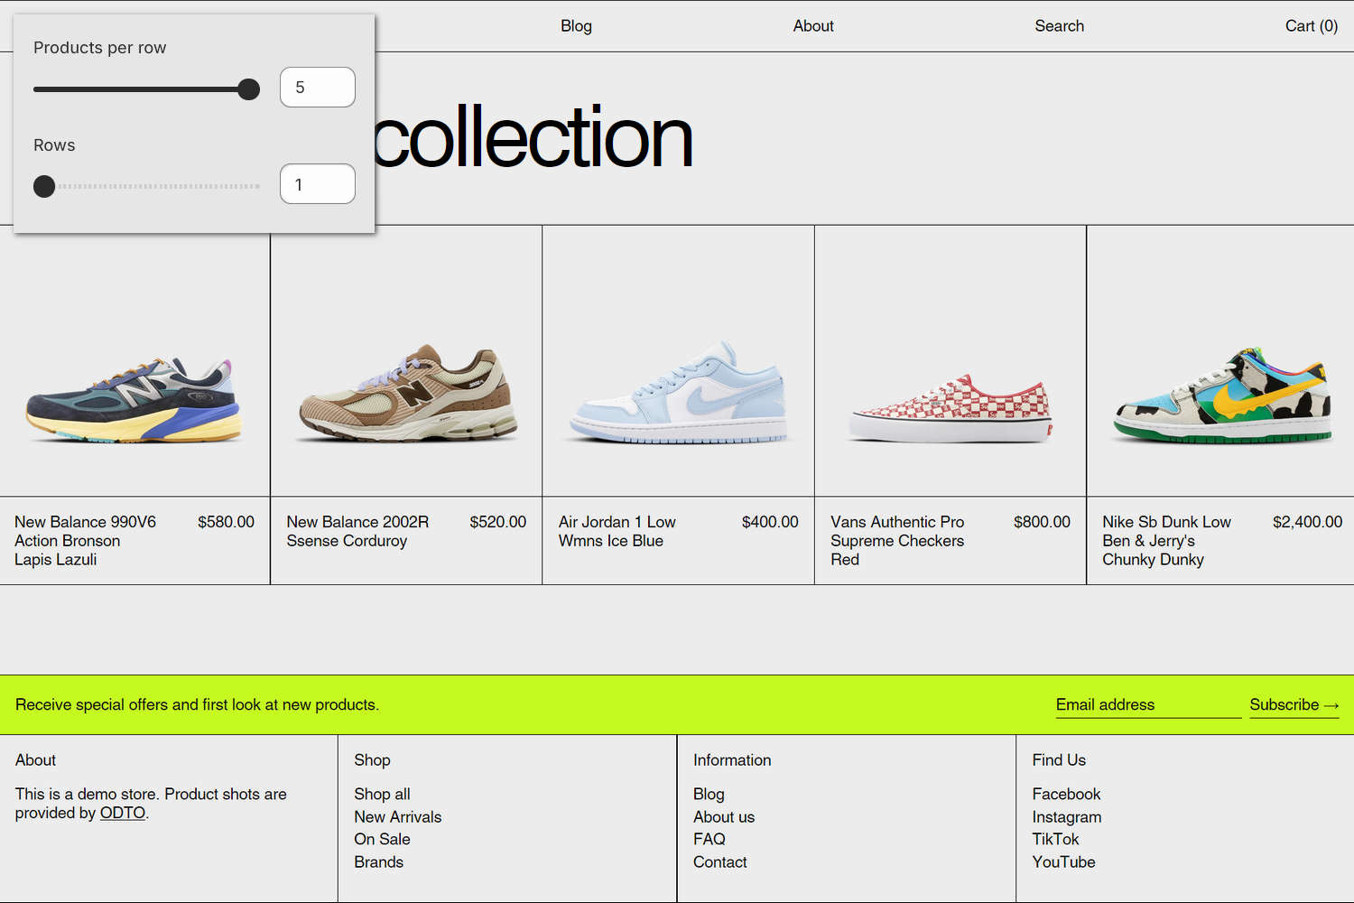Click the ODTO link in the About section
This screenshot has width=1354, height=903.
(x=122, y=813)
